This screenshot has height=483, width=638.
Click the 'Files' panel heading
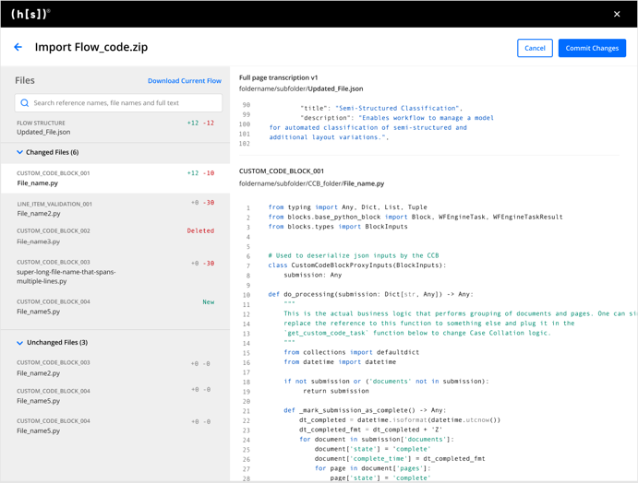point(25,80)
